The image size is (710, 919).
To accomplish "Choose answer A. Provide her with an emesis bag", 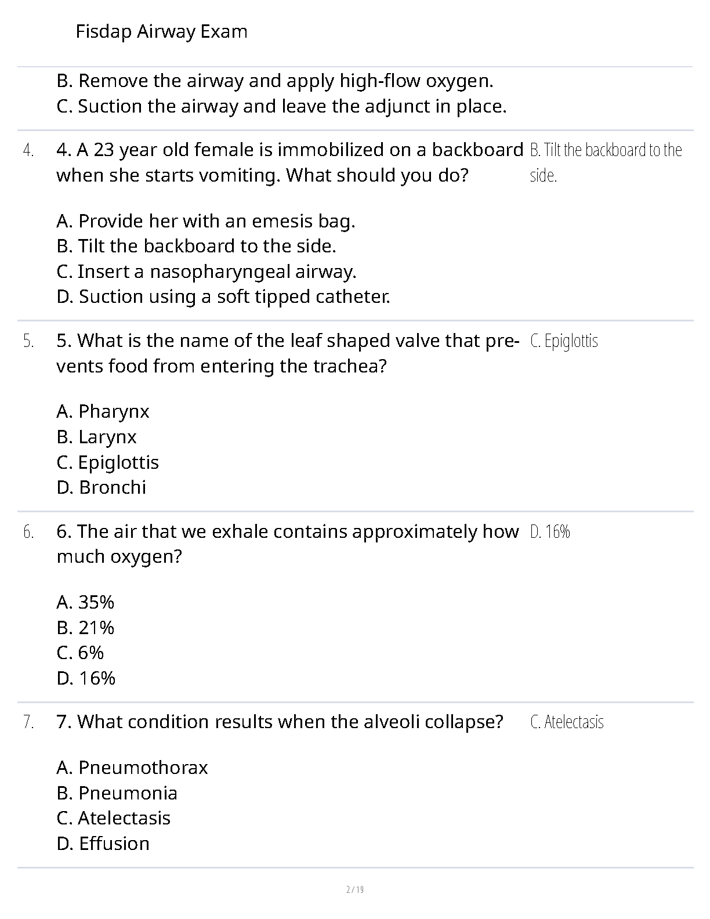I will point(205,221).
